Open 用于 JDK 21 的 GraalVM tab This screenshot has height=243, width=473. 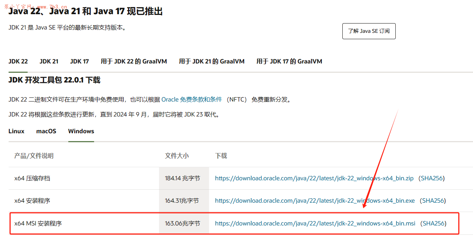pos(212,61)
